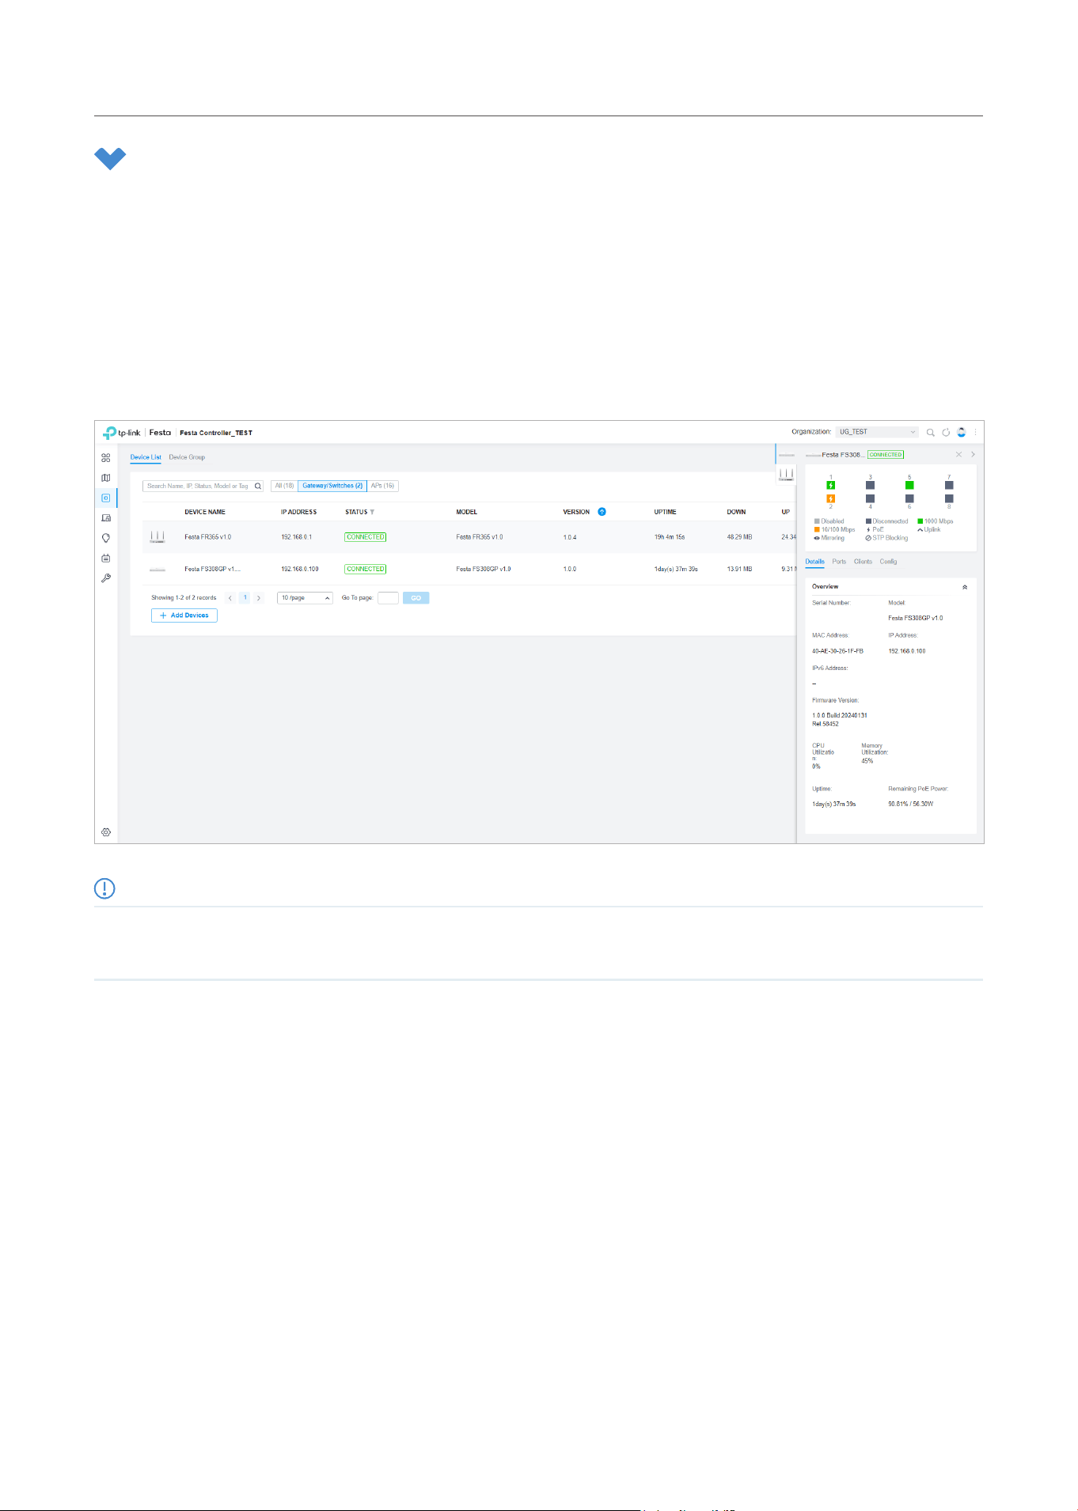1078x1511 pixels.
Task: Select switch port 5 in port panel
Action: [x=909, y=485]
